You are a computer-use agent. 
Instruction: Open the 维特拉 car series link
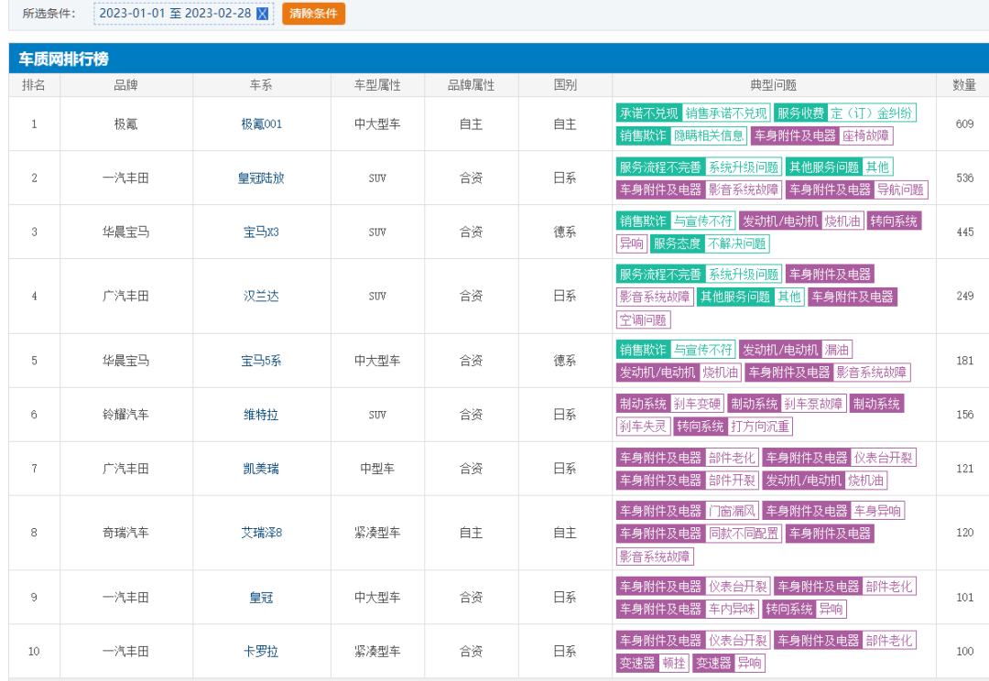(x=261, y=415)
